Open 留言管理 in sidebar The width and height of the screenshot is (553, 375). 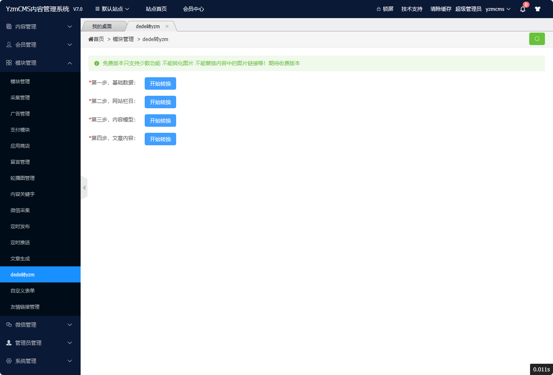(x=40, y=162)
